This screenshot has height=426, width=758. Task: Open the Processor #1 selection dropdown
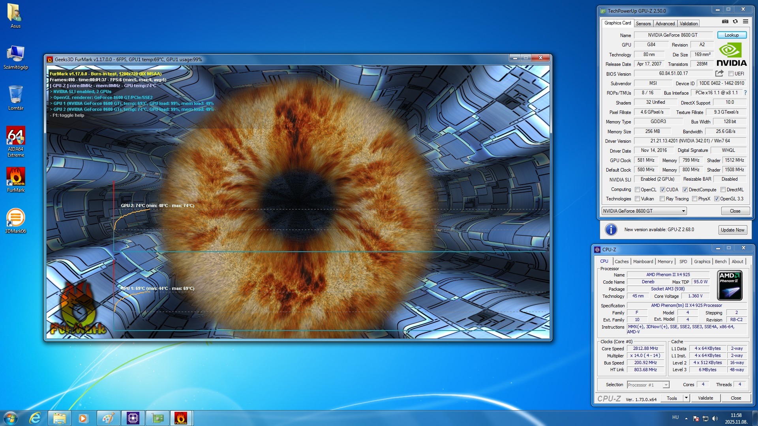tap(666, 385)
